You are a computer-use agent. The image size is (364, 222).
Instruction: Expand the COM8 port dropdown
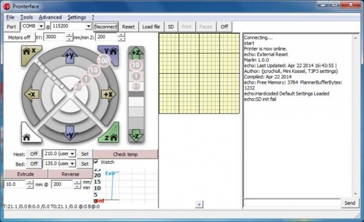click(x=41, y=26)
